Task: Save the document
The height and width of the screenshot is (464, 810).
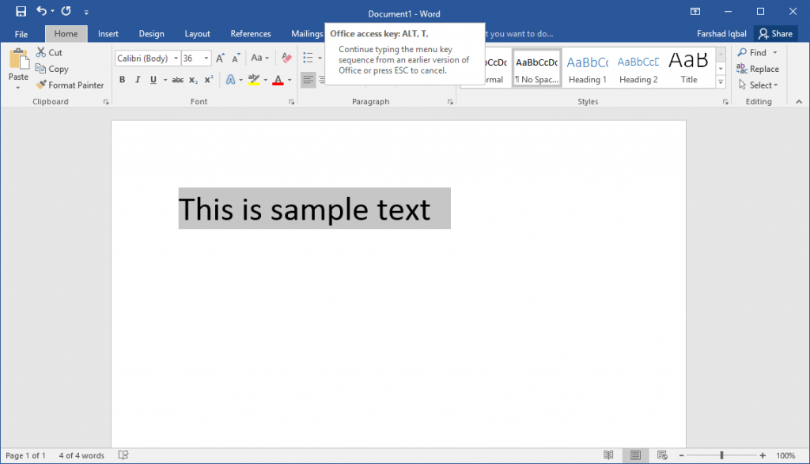Action: [x=21, y=11]
